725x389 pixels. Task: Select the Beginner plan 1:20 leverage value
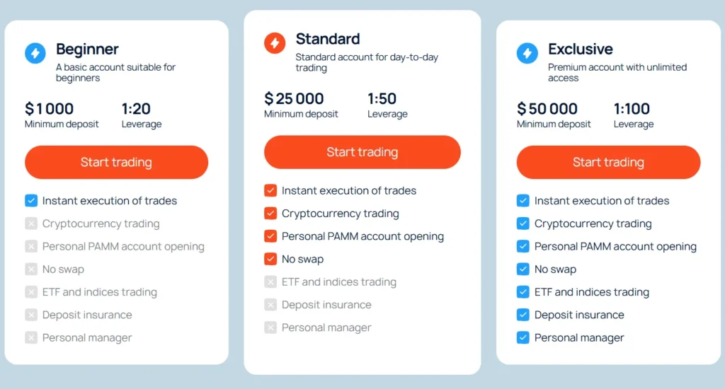click(x=136, y=109)
